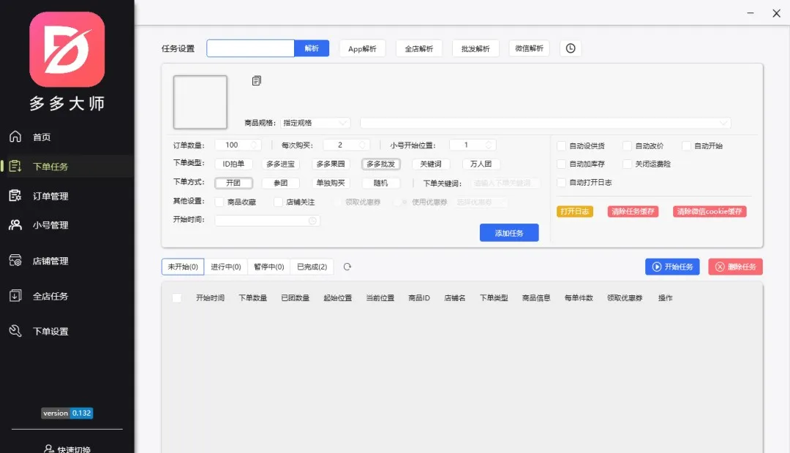Open 下单设置 settings icon
This screenshot has height=453, width=790.
(x=15, y=331)
